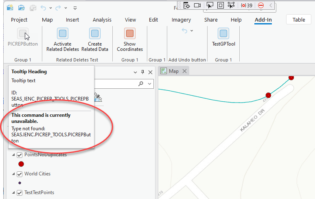Open the Contents pane options dropdown arrow

pyautogui.click(x=135, y=72)
